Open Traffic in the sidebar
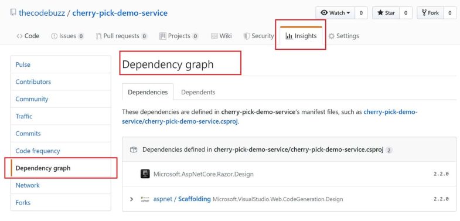 click(61, 117)
